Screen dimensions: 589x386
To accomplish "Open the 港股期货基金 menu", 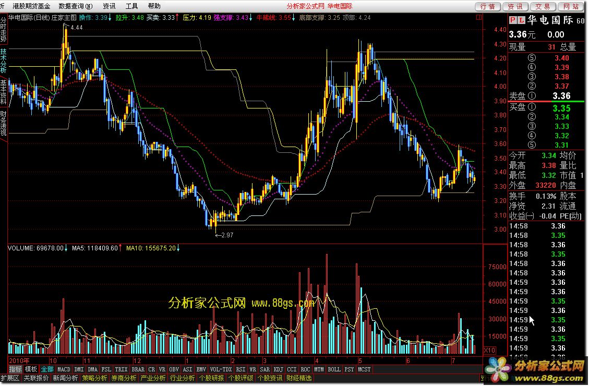I will (31, 6).
